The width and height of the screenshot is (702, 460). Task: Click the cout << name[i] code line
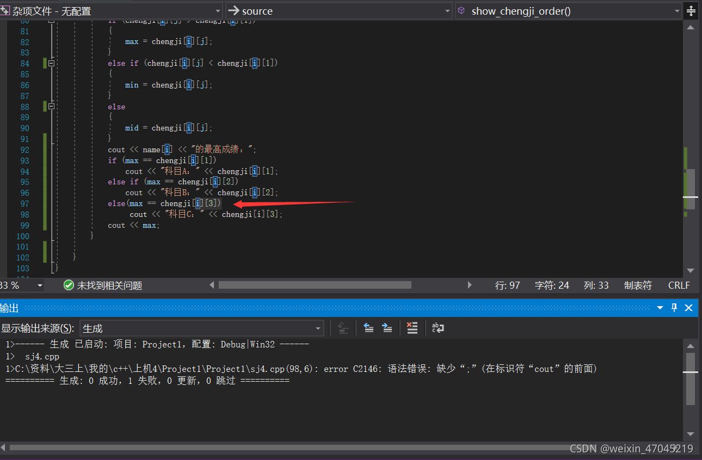click(x=182, y=150)
